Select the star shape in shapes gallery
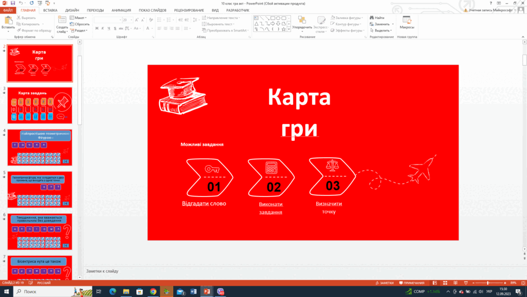The height and width of the screenshot is (297, 527). 284,29
